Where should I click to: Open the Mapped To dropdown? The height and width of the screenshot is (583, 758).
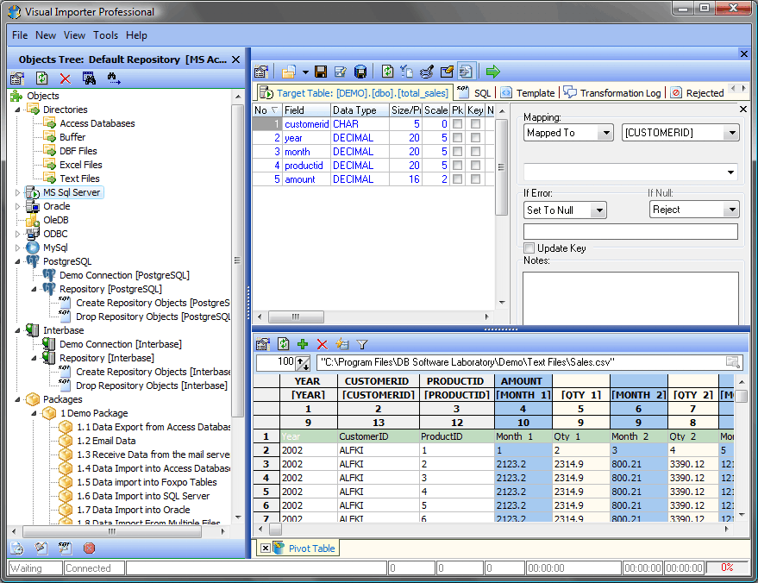[605, 133]
